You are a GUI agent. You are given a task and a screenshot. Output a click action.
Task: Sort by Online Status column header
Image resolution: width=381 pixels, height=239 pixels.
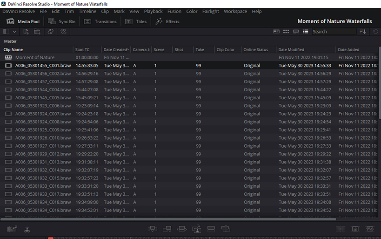point(259,50)
